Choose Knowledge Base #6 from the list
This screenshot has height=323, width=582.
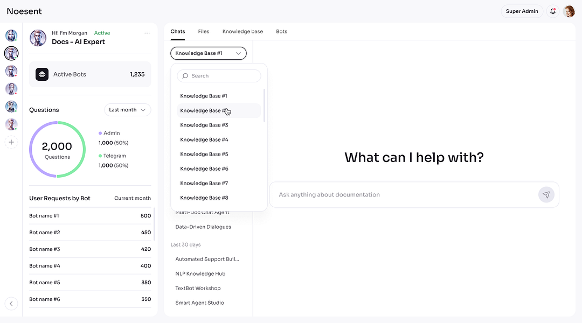pyautogui.click(x=219, y=168)
